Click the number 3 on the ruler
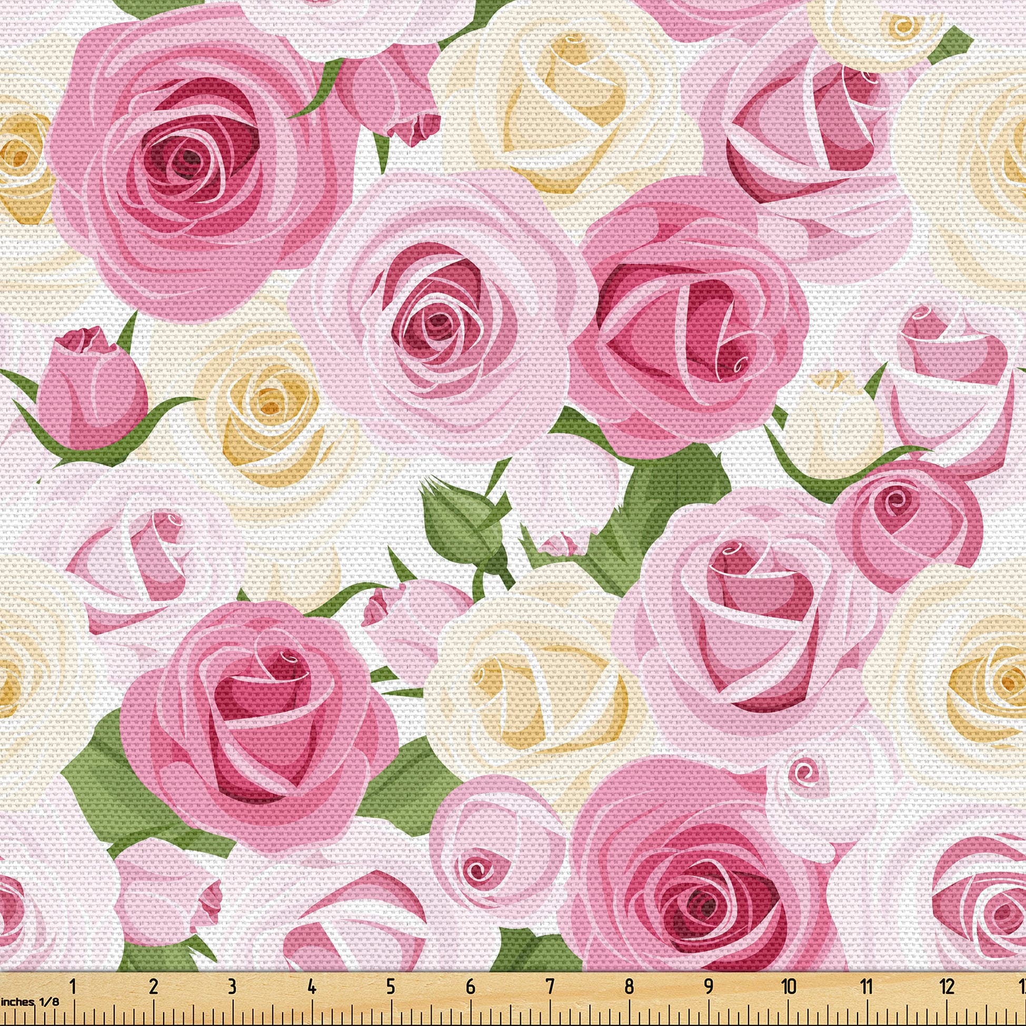This screenshot has height=1026, width=1026. (x=232, y=987)
